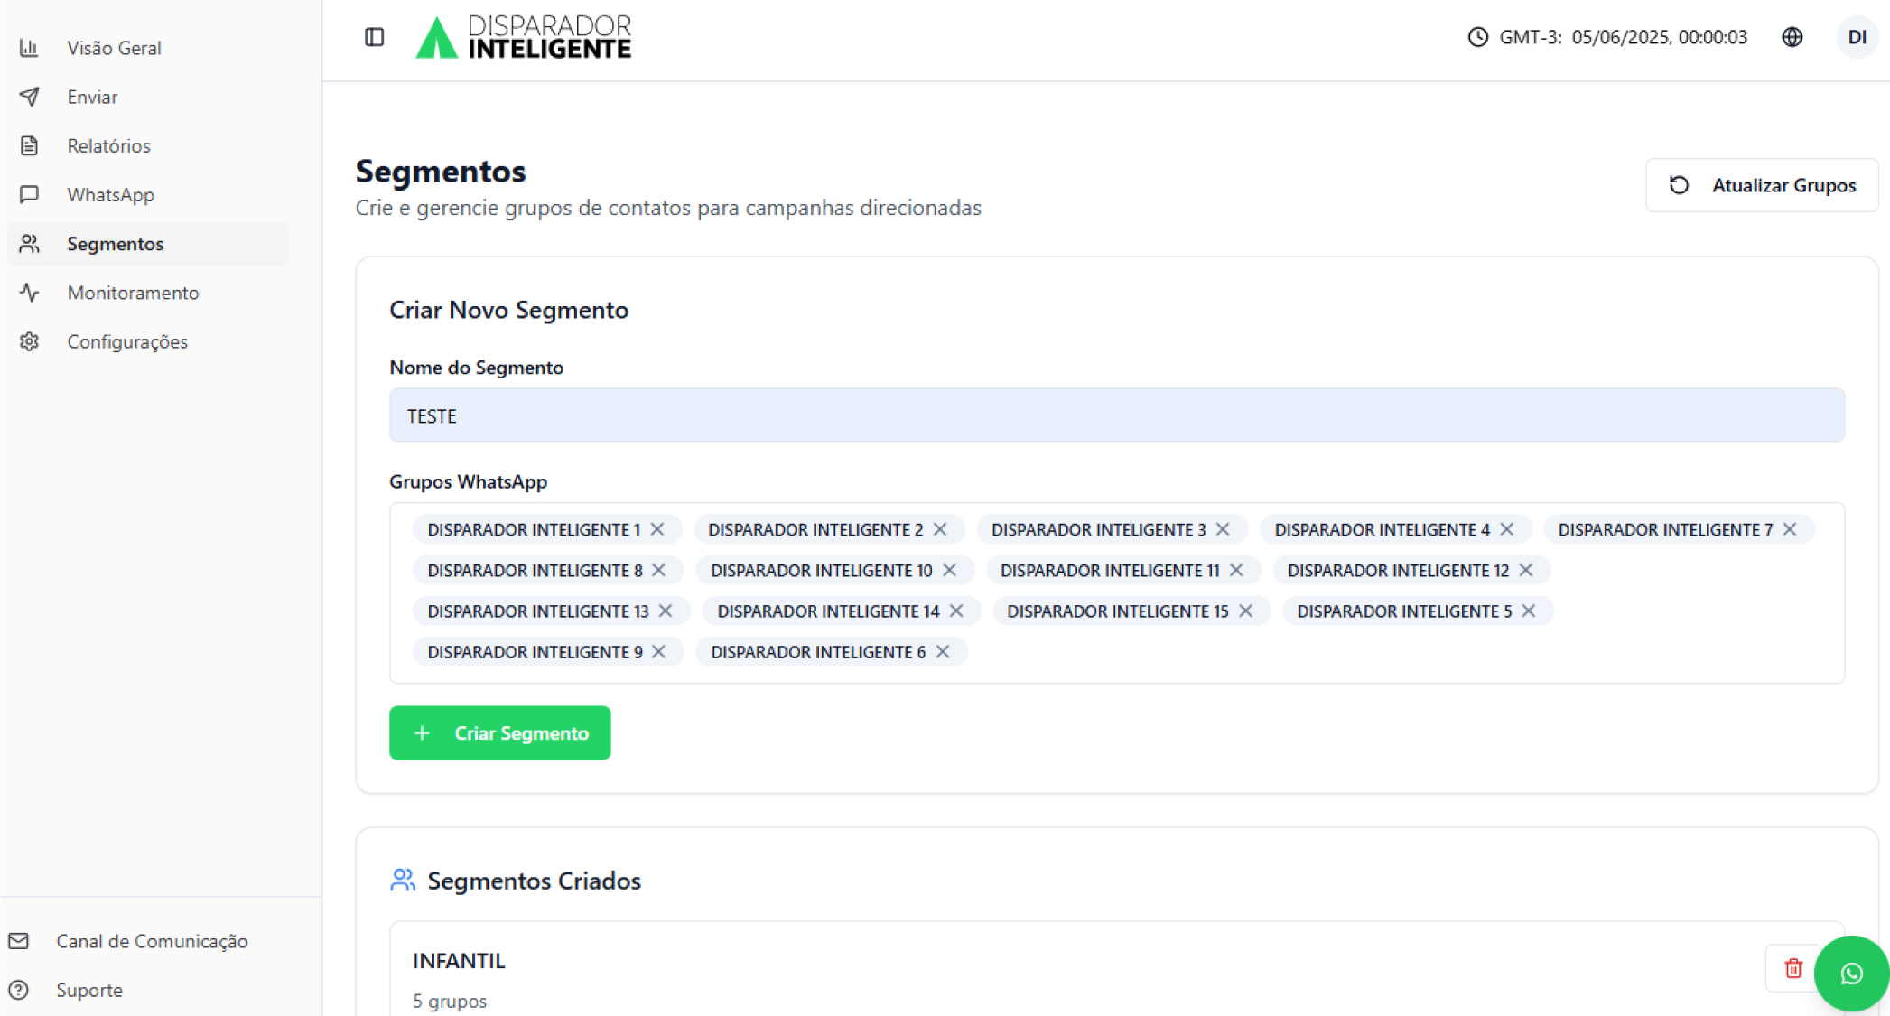This screenshot has height=1016, width=1890.
Task: Toggle the sidebar panel icon
Action: 374,37
